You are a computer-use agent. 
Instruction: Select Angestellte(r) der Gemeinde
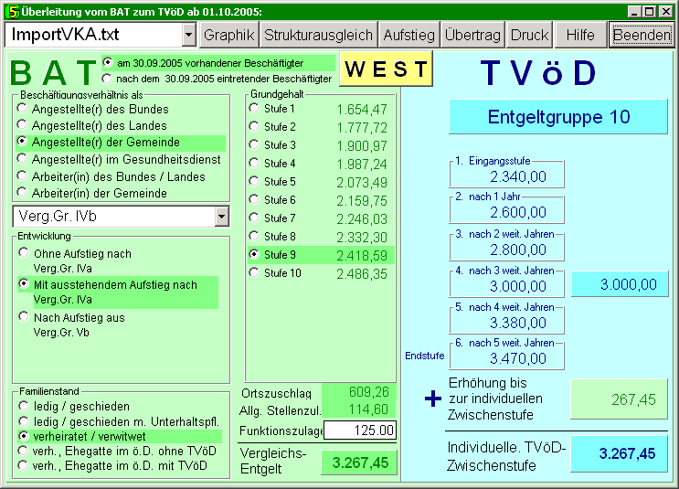[x=121, y=142]
